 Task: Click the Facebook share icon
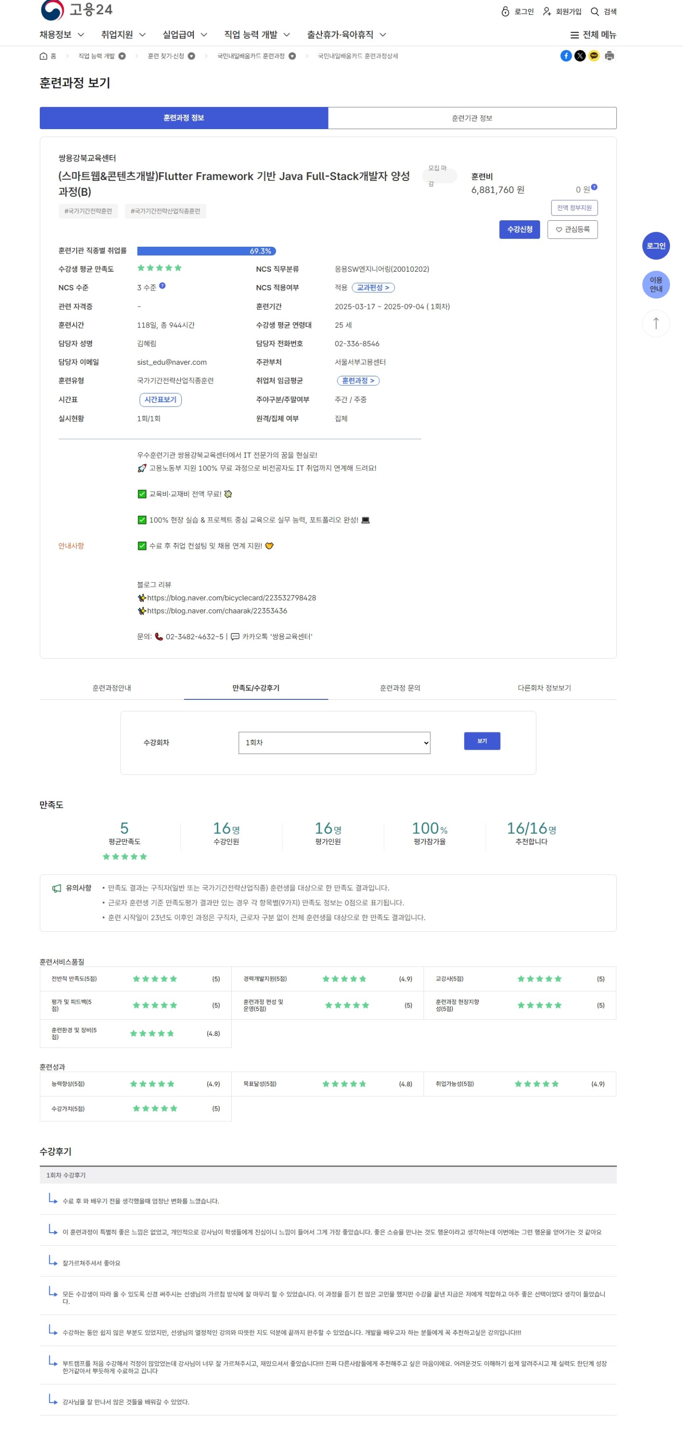tap(565, 56)
